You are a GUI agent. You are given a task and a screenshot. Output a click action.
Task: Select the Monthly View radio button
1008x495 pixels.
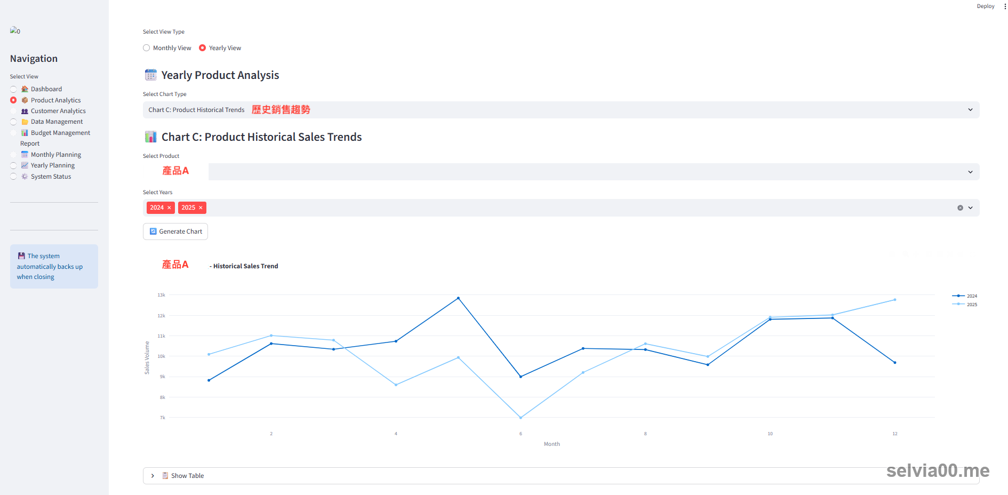pos(146,48)
